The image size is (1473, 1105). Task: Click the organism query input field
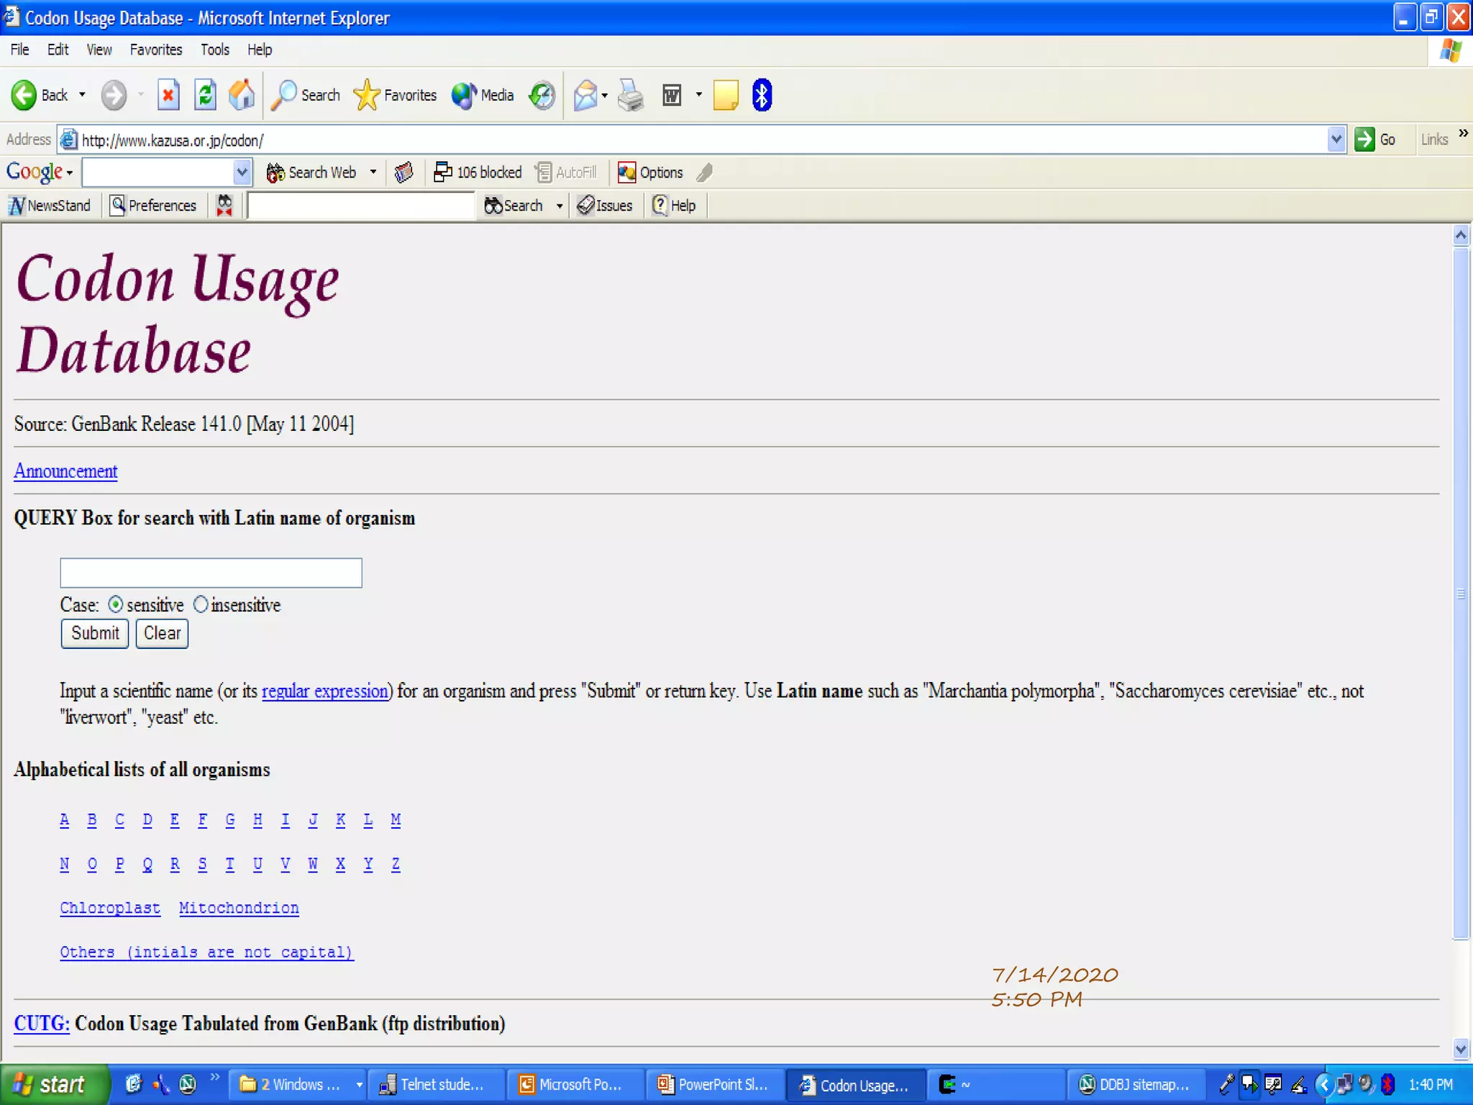point(211,573)
